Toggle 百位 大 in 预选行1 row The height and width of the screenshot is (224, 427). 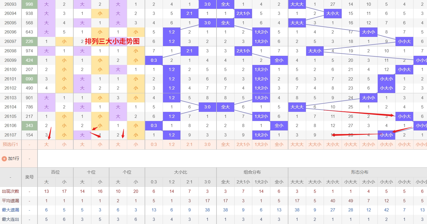(x=46, y=144)
